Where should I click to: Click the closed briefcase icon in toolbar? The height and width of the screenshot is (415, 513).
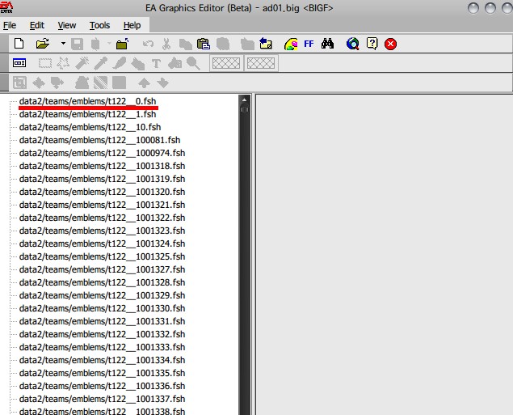[x=122, y=44]
